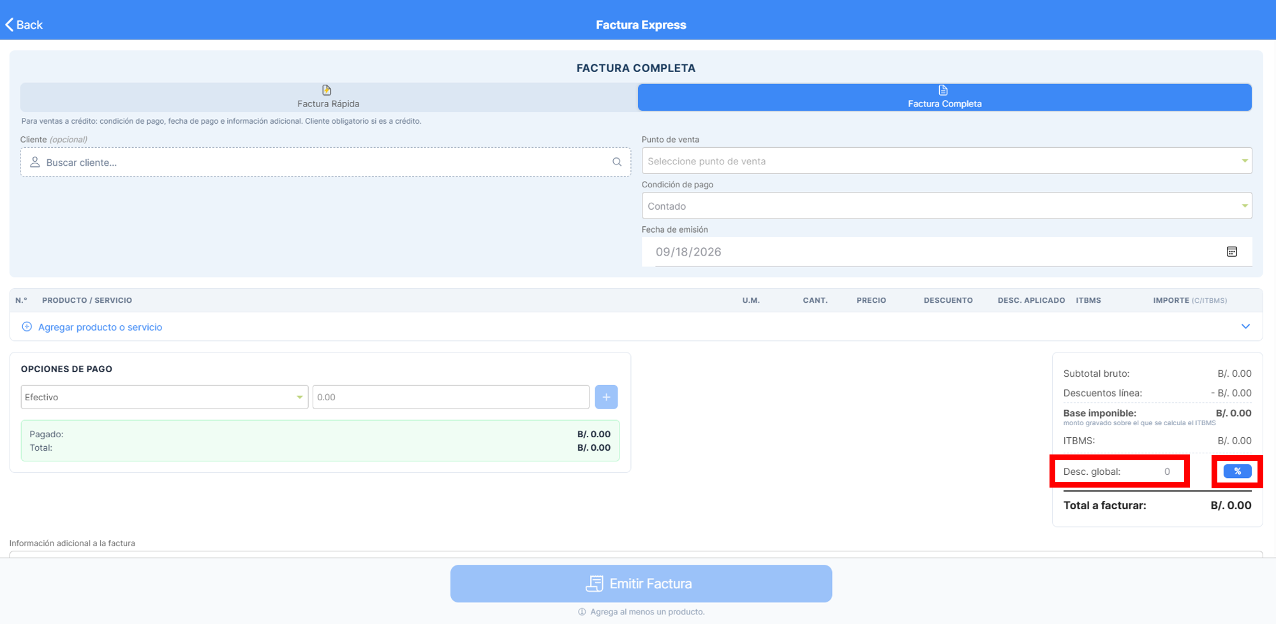This screenshot has height=624, width=1276.
Task: Click the Factura Completa document icon
Action: [x=944, y=91]
